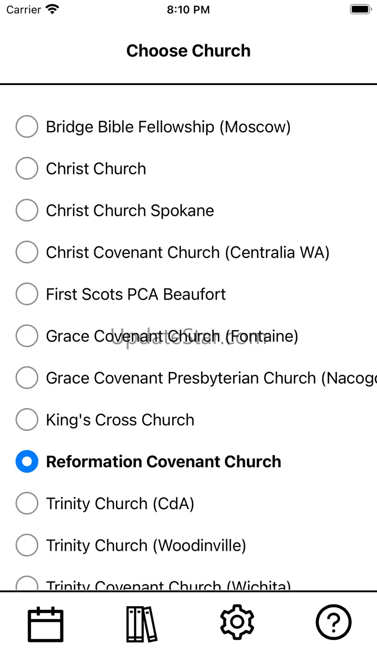Open the help question mark tab
The image size is (377, 670).
pos(333,622)
